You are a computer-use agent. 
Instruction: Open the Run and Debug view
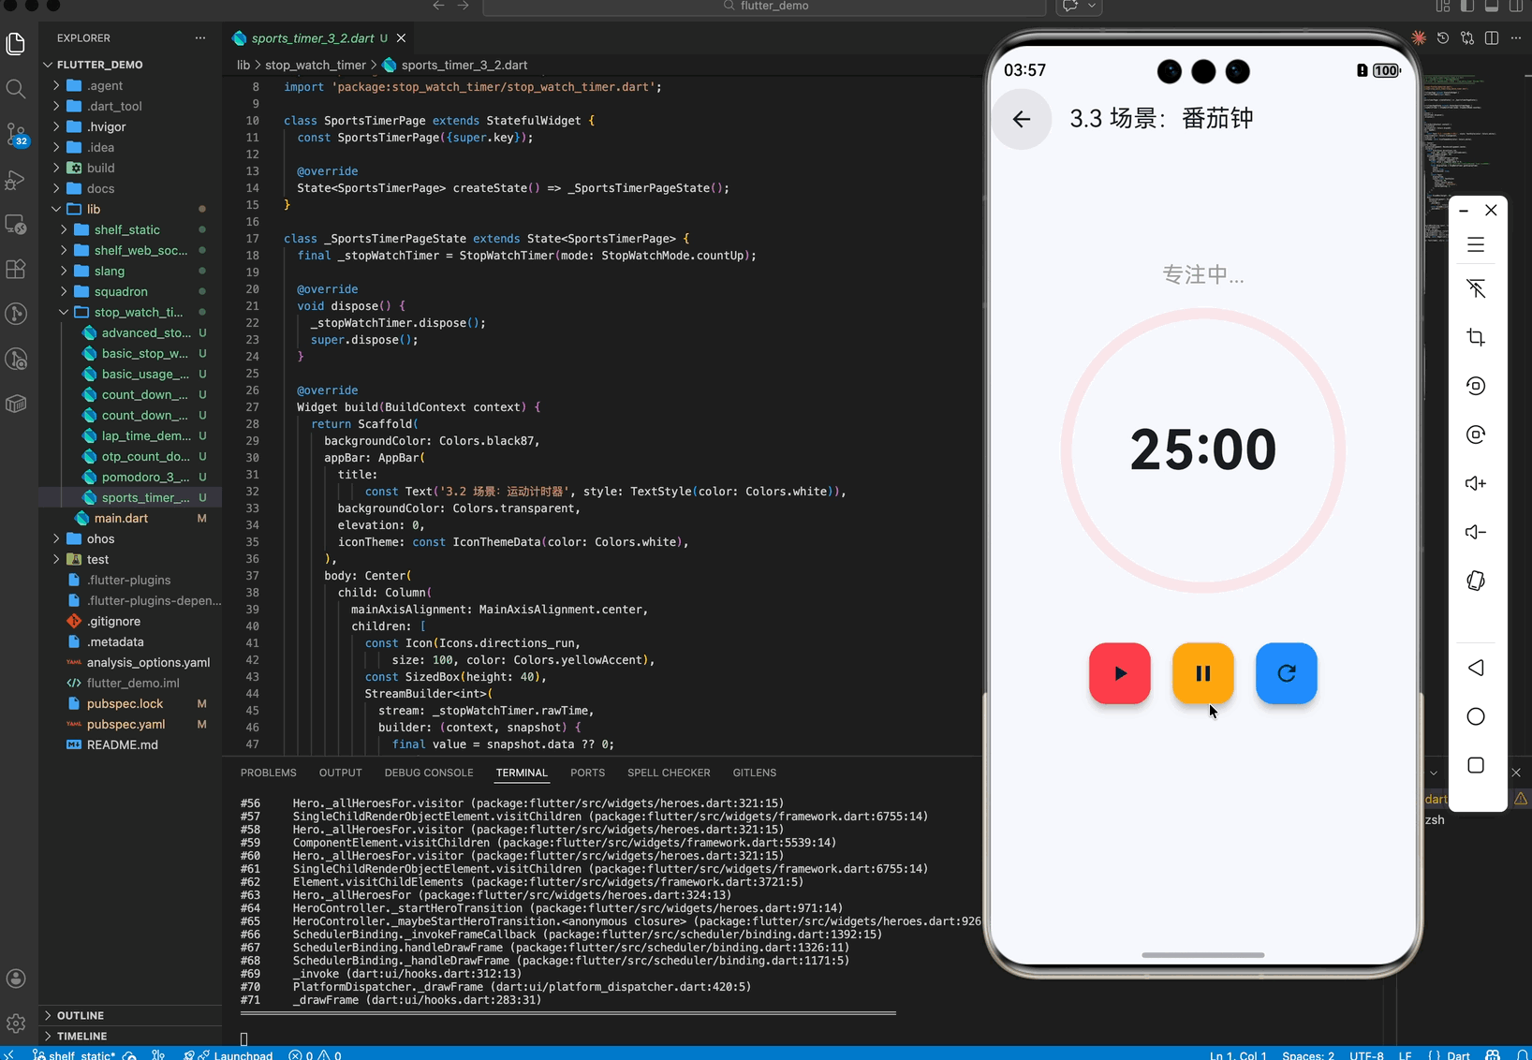[16, 179]
